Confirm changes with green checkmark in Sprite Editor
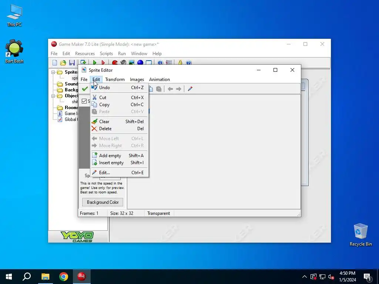379x284 pixels. click(85, 89)
